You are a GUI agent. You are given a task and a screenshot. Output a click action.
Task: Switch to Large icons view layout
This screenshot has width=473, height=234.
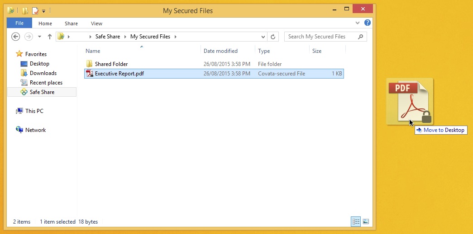tap(366, 221)
